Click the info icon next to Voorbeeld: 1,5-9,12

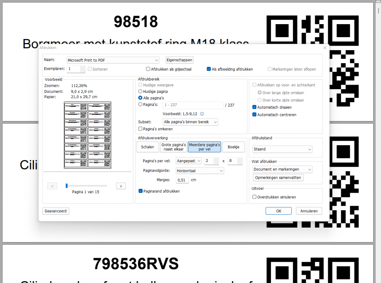click(x=202, y=114)
